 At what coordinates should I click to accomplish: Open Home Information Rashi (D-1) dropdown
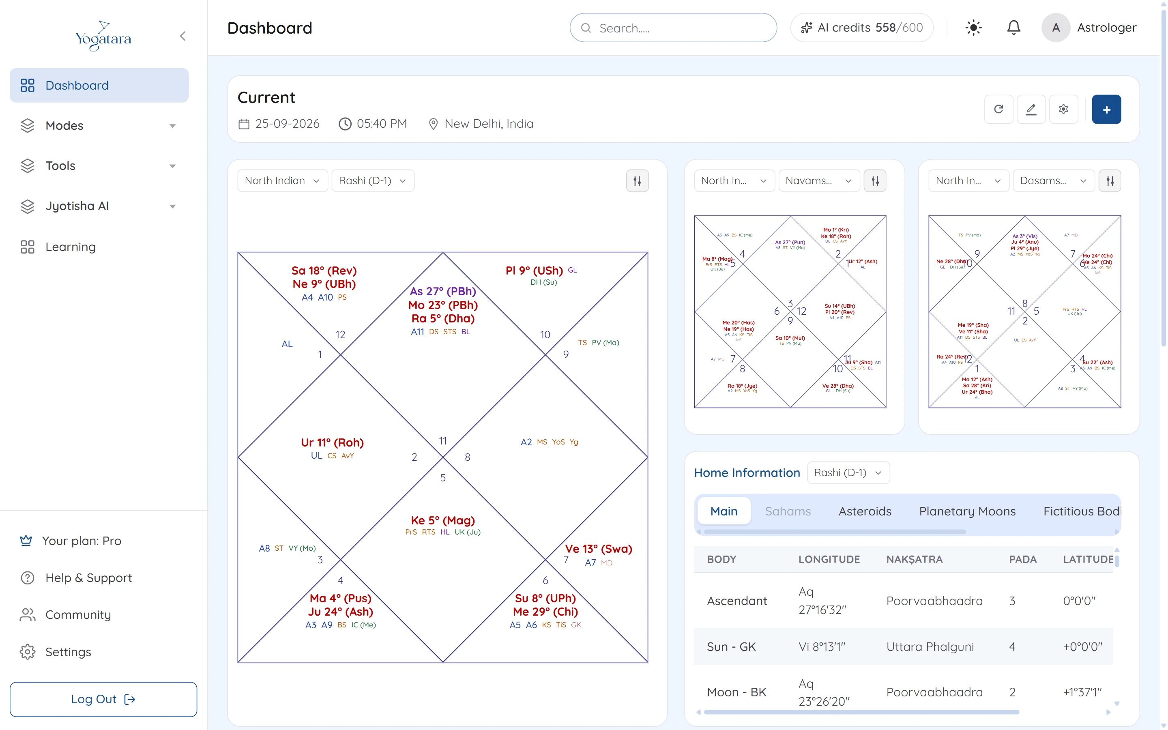(x=848, y=472)
